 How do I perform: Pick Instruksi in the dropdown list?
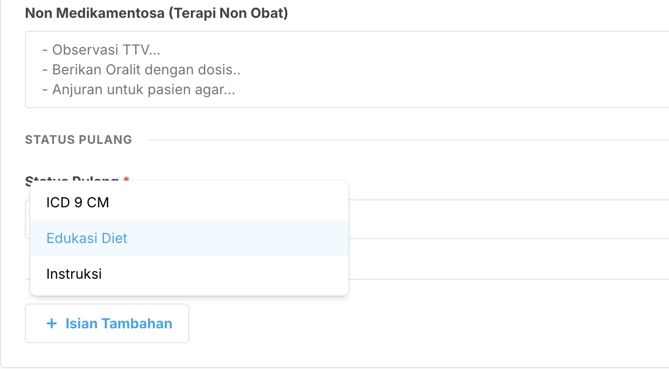74,274
